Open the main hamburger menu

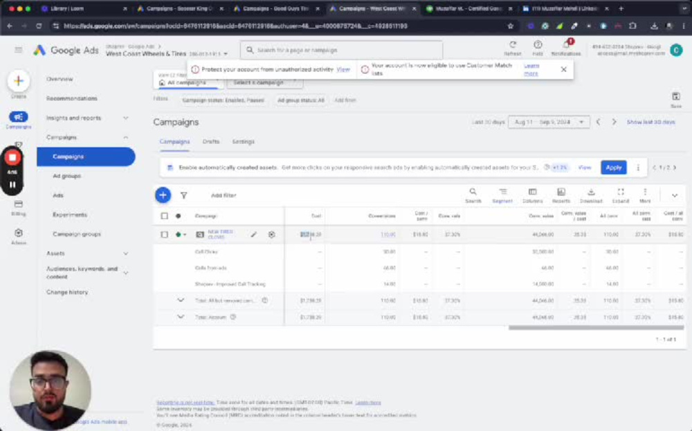(x=18, y=51)
